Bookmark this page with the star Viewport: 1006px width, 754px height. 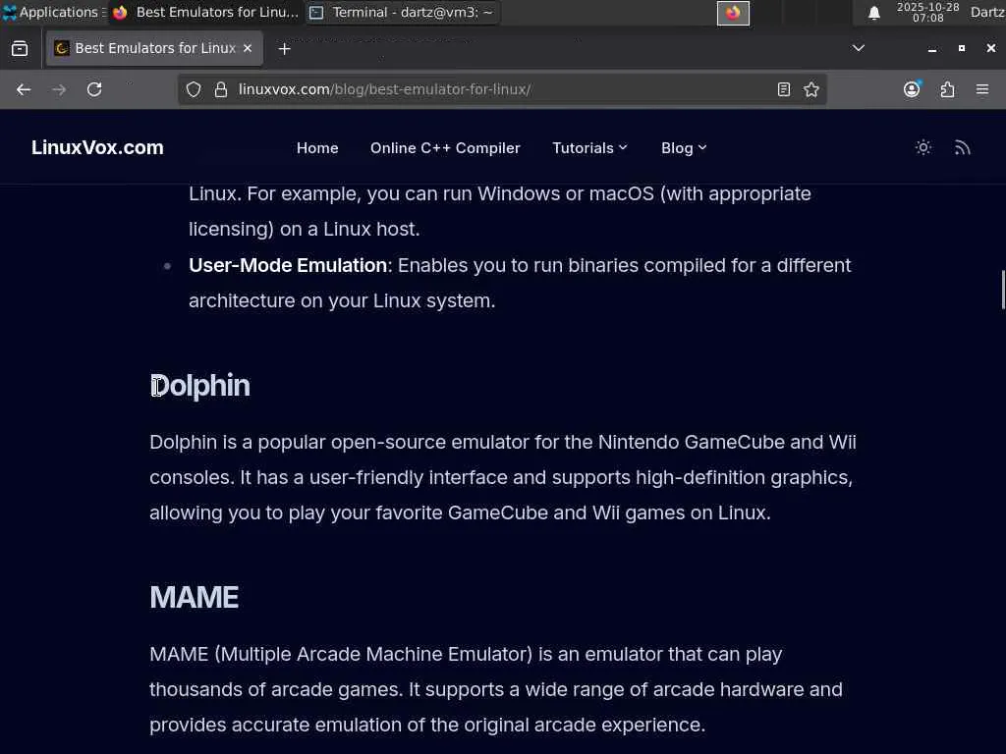(x=810, y=89)
